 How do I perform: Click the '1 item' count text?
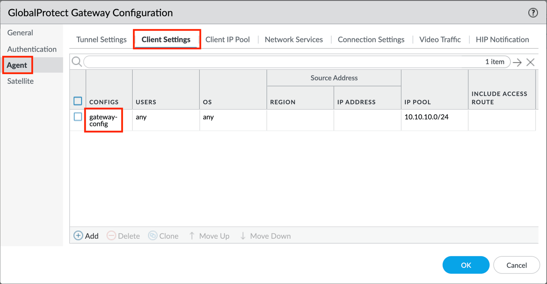click(x=495, y=62)
